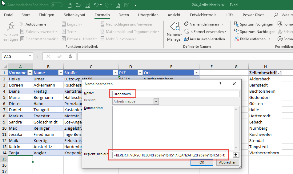Toggle the Automatisches Speichern switch
This screenshot has width=293, height=174.
[x=56, y=5]
